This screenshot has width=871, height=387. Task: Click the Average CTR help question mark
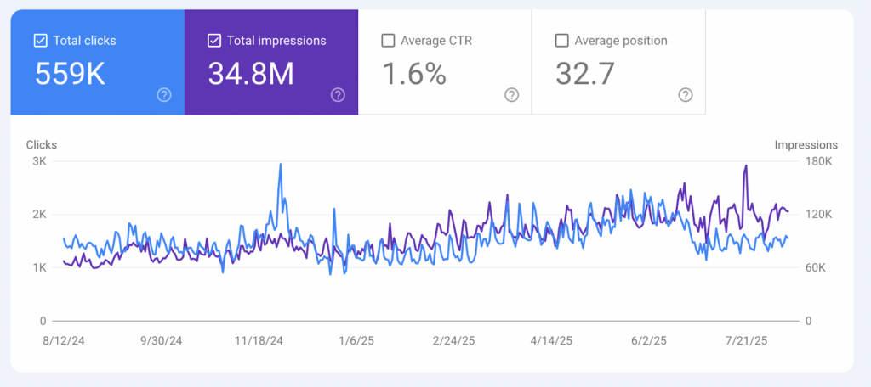point(511,95)
